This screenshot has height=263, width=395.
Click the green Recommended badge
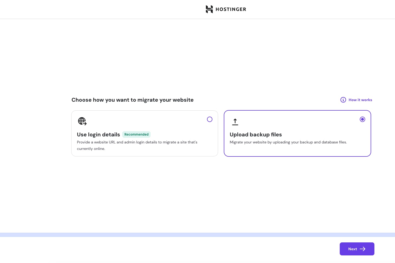[x=136, y=134]
